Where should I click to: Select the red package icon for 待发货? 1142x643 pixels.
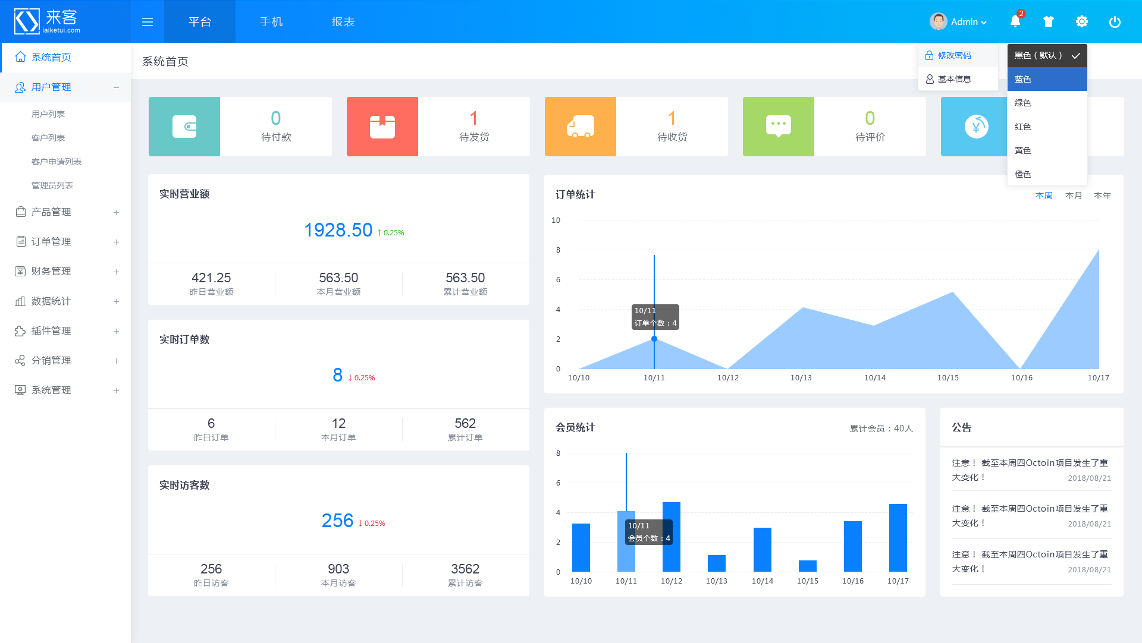(x=382, y=126)
